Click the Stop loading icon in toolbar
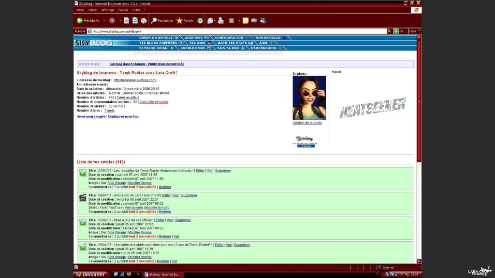The height and width of the screenshot is (278, 495). pos(126,21)
